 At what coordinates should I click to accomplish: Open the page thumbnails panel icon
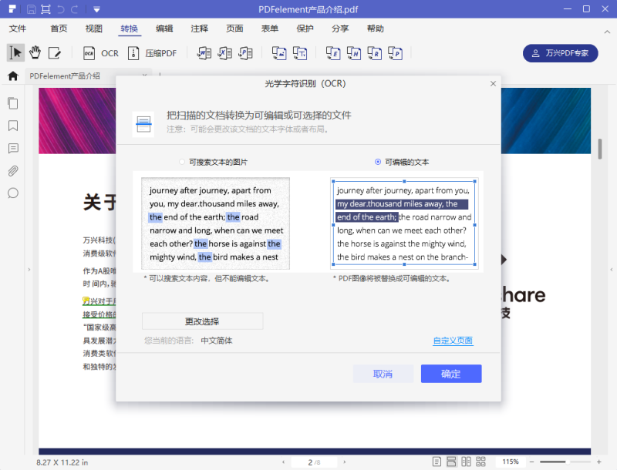point(12,102)
